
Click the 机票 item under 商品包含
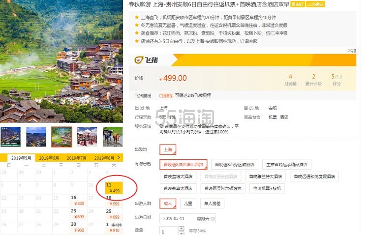(273, 117)
